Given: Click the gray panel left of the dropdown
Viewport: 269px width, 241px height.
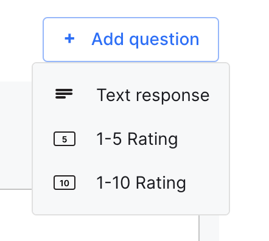Looking at the screenshot, I should [16, 135].
